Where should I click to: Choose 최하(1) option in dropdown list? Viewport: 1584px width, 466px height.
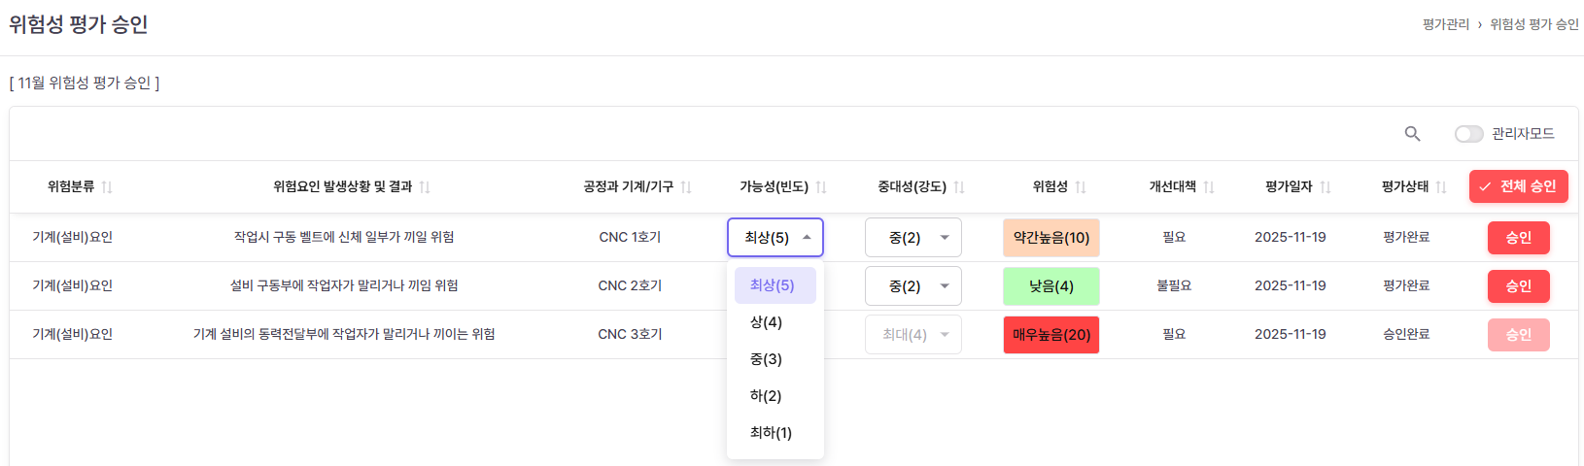click(771, 433)
